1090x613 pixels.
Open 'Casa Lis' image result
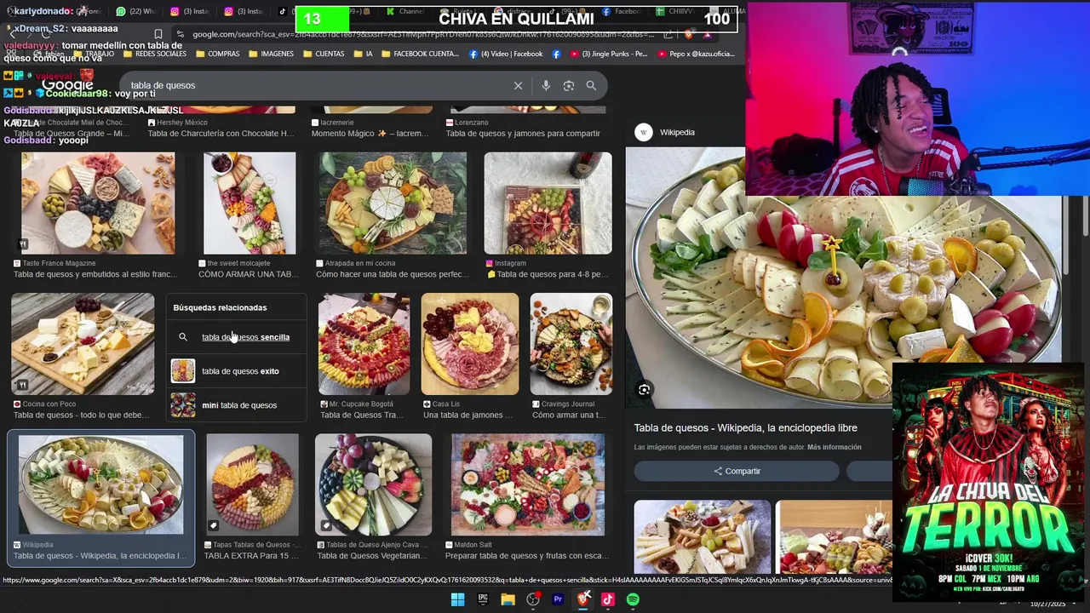(470, 344)
